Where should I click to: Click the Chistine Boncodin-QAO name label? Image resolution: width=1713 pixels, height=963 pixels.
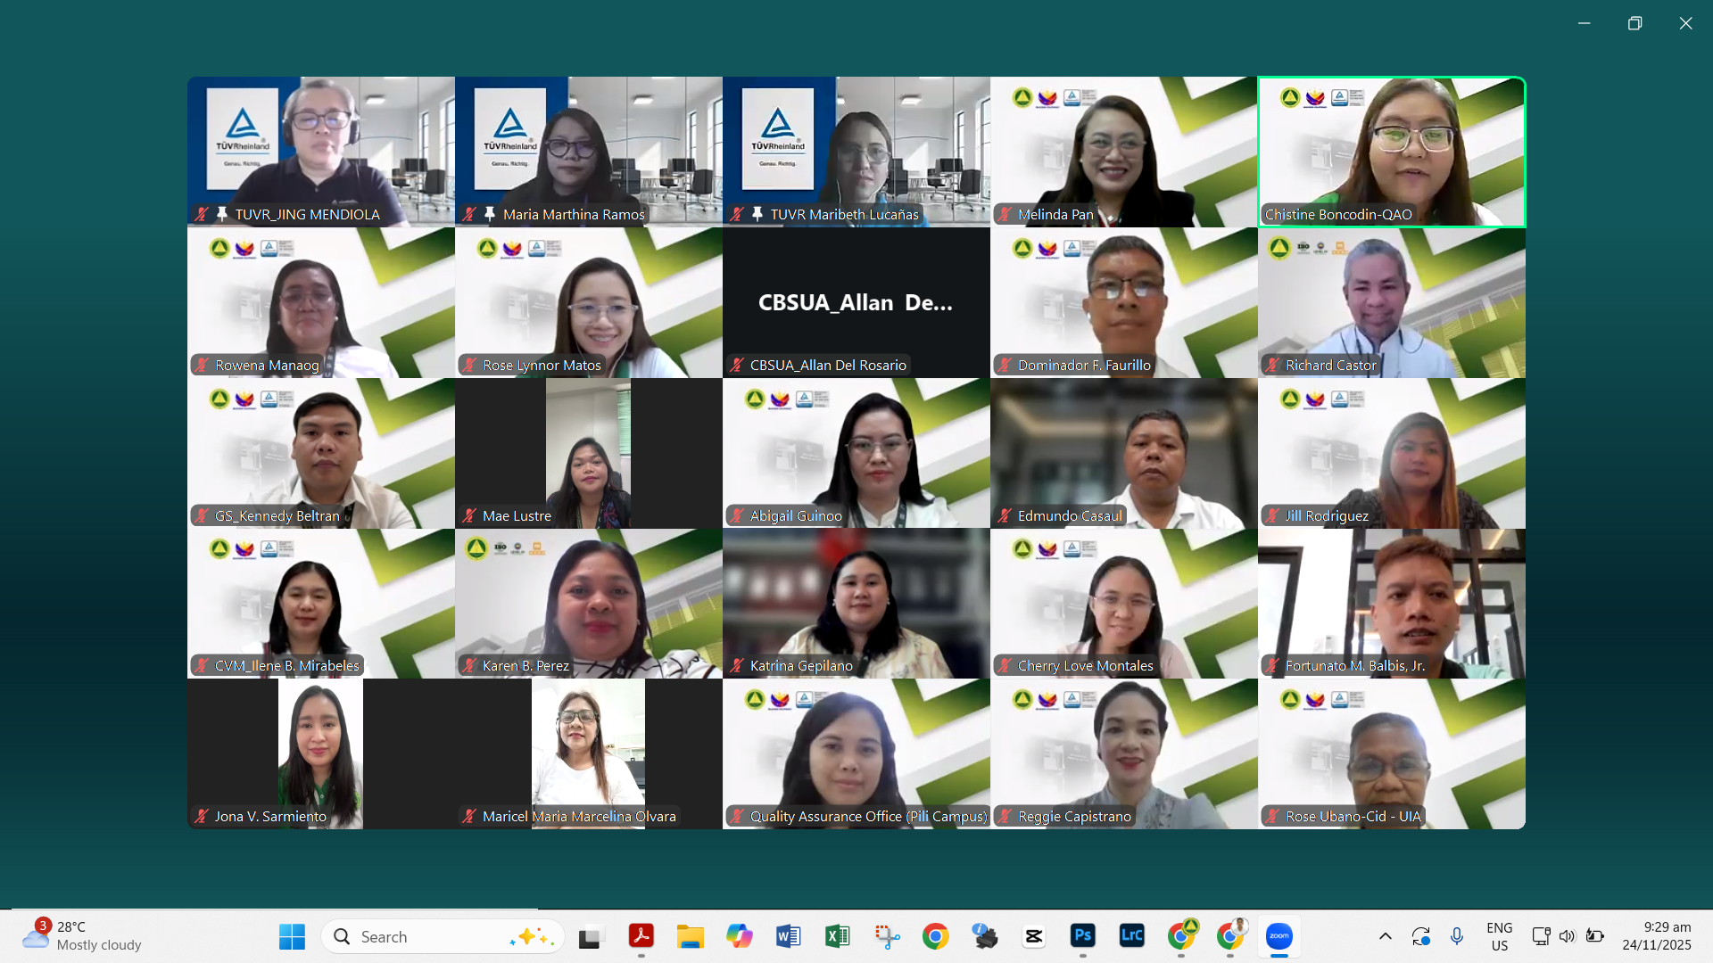[1337, 214]
